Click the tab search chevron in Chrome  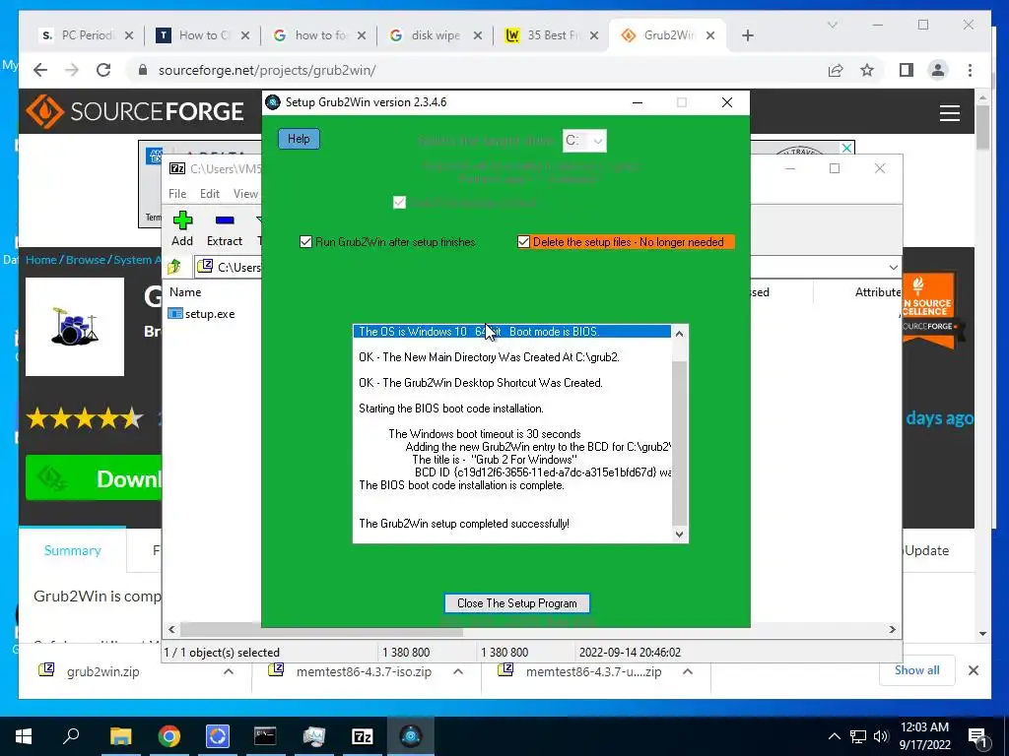point(832,25)
